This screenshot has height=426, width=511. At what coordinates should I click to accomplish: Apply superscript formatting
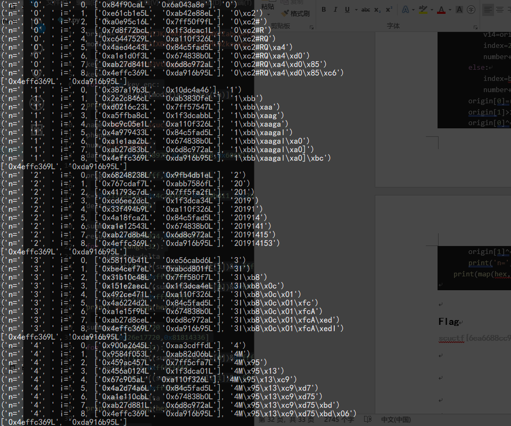pos(389,10)
